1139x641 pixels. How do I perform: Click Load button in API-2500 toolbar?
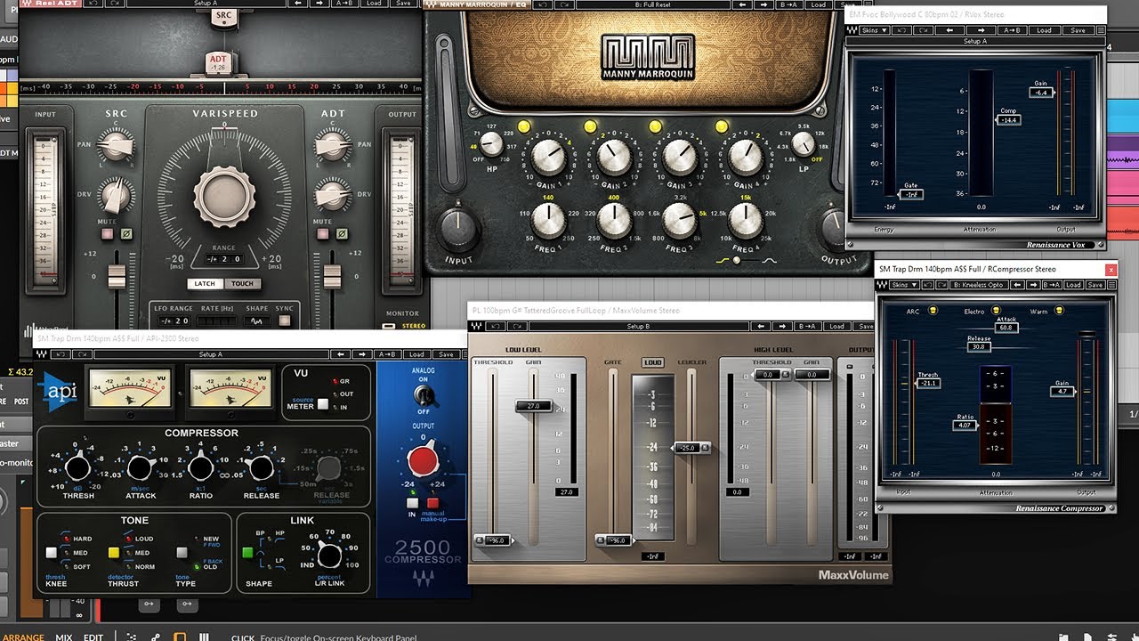tap(416, 354)
